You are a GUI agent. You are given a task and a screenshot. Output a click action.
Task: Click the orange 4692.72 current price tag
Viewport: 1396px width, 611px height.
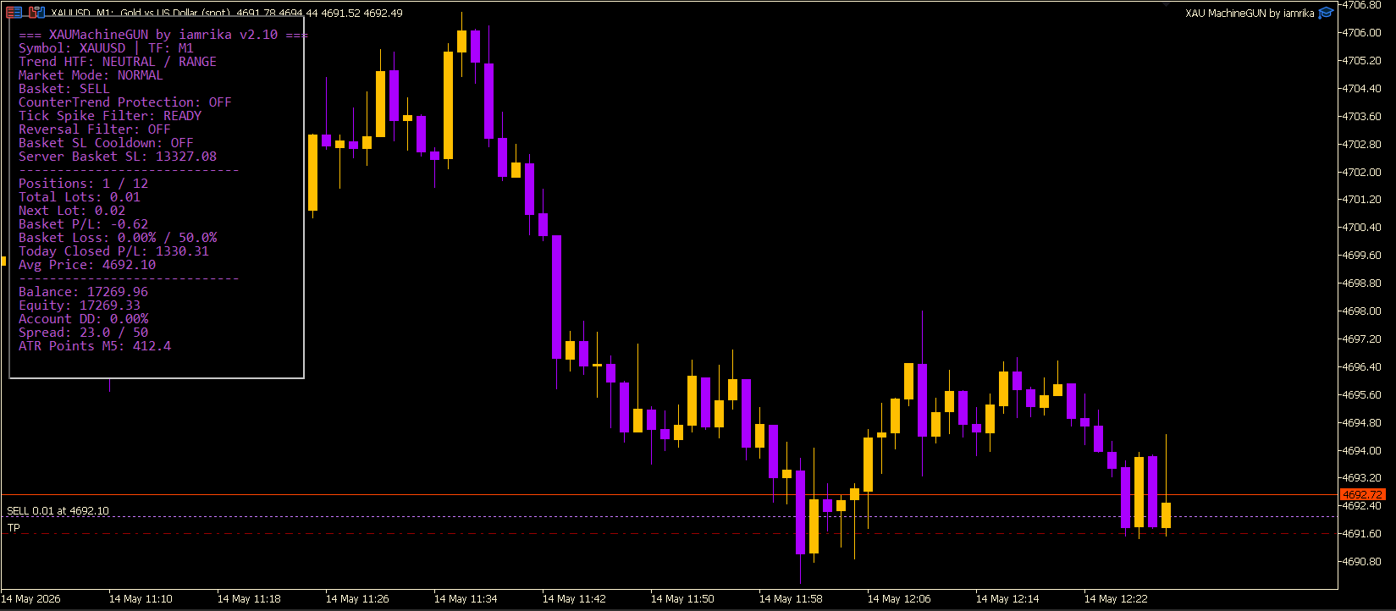pyautogui.click(x=1362, y=494)
